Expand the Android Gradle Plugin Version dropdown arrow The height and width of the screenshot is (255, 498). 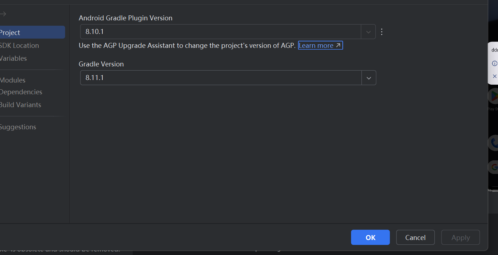(368, 32)
